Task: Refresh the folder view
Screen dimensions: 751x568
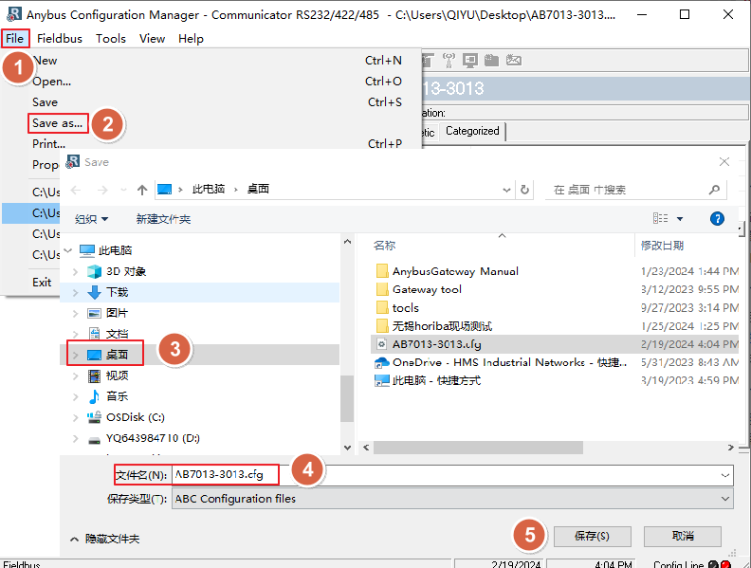Action: pos(525,190)
